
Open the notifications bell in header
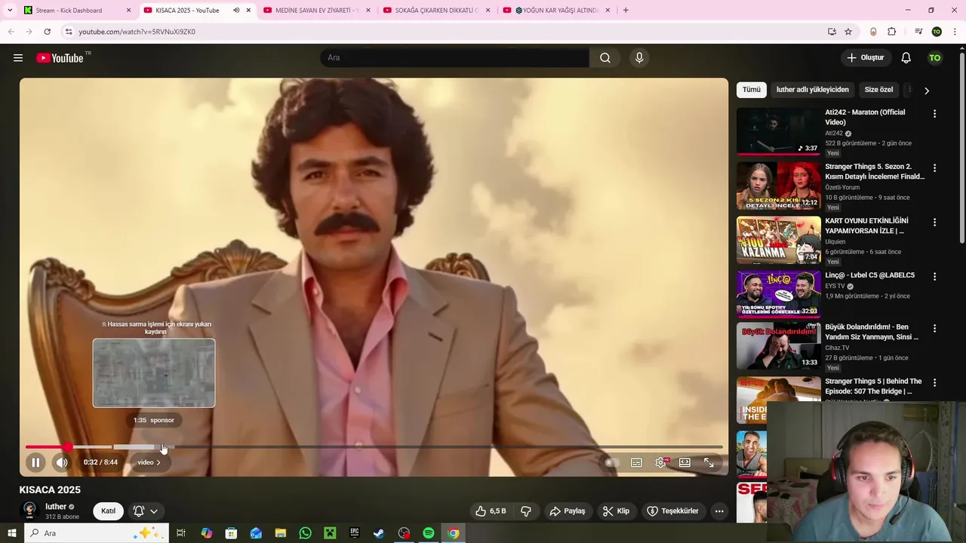[x=906, y=58]
